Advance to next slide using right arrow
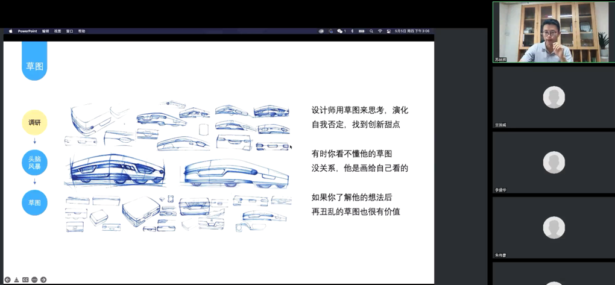The width and height of the screenshot is (615, 285). tap(43, 280)
